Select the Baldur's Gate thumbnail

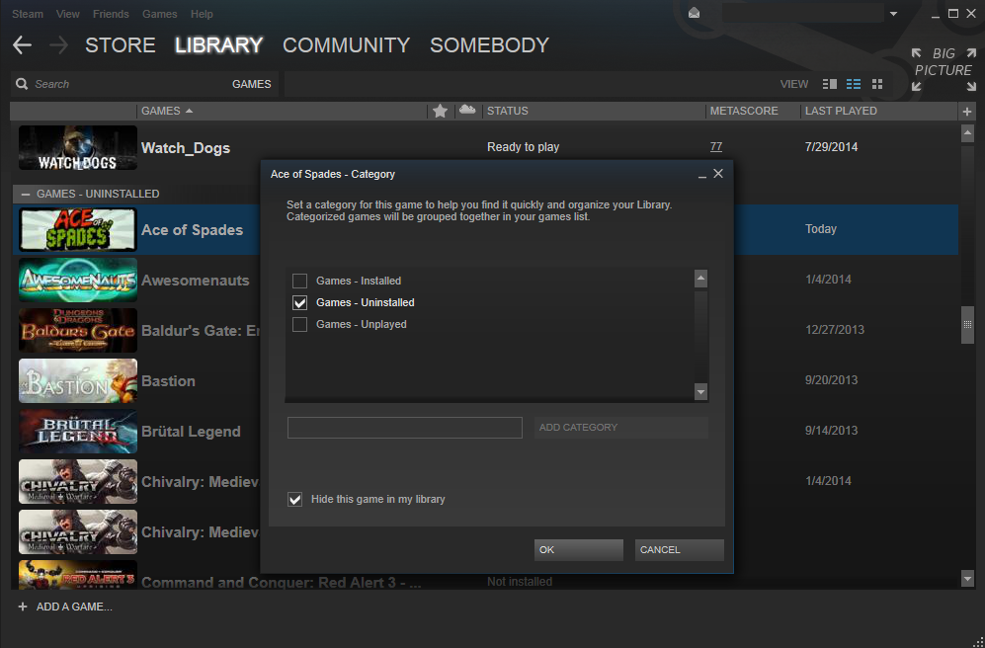[x=78, y=330]
